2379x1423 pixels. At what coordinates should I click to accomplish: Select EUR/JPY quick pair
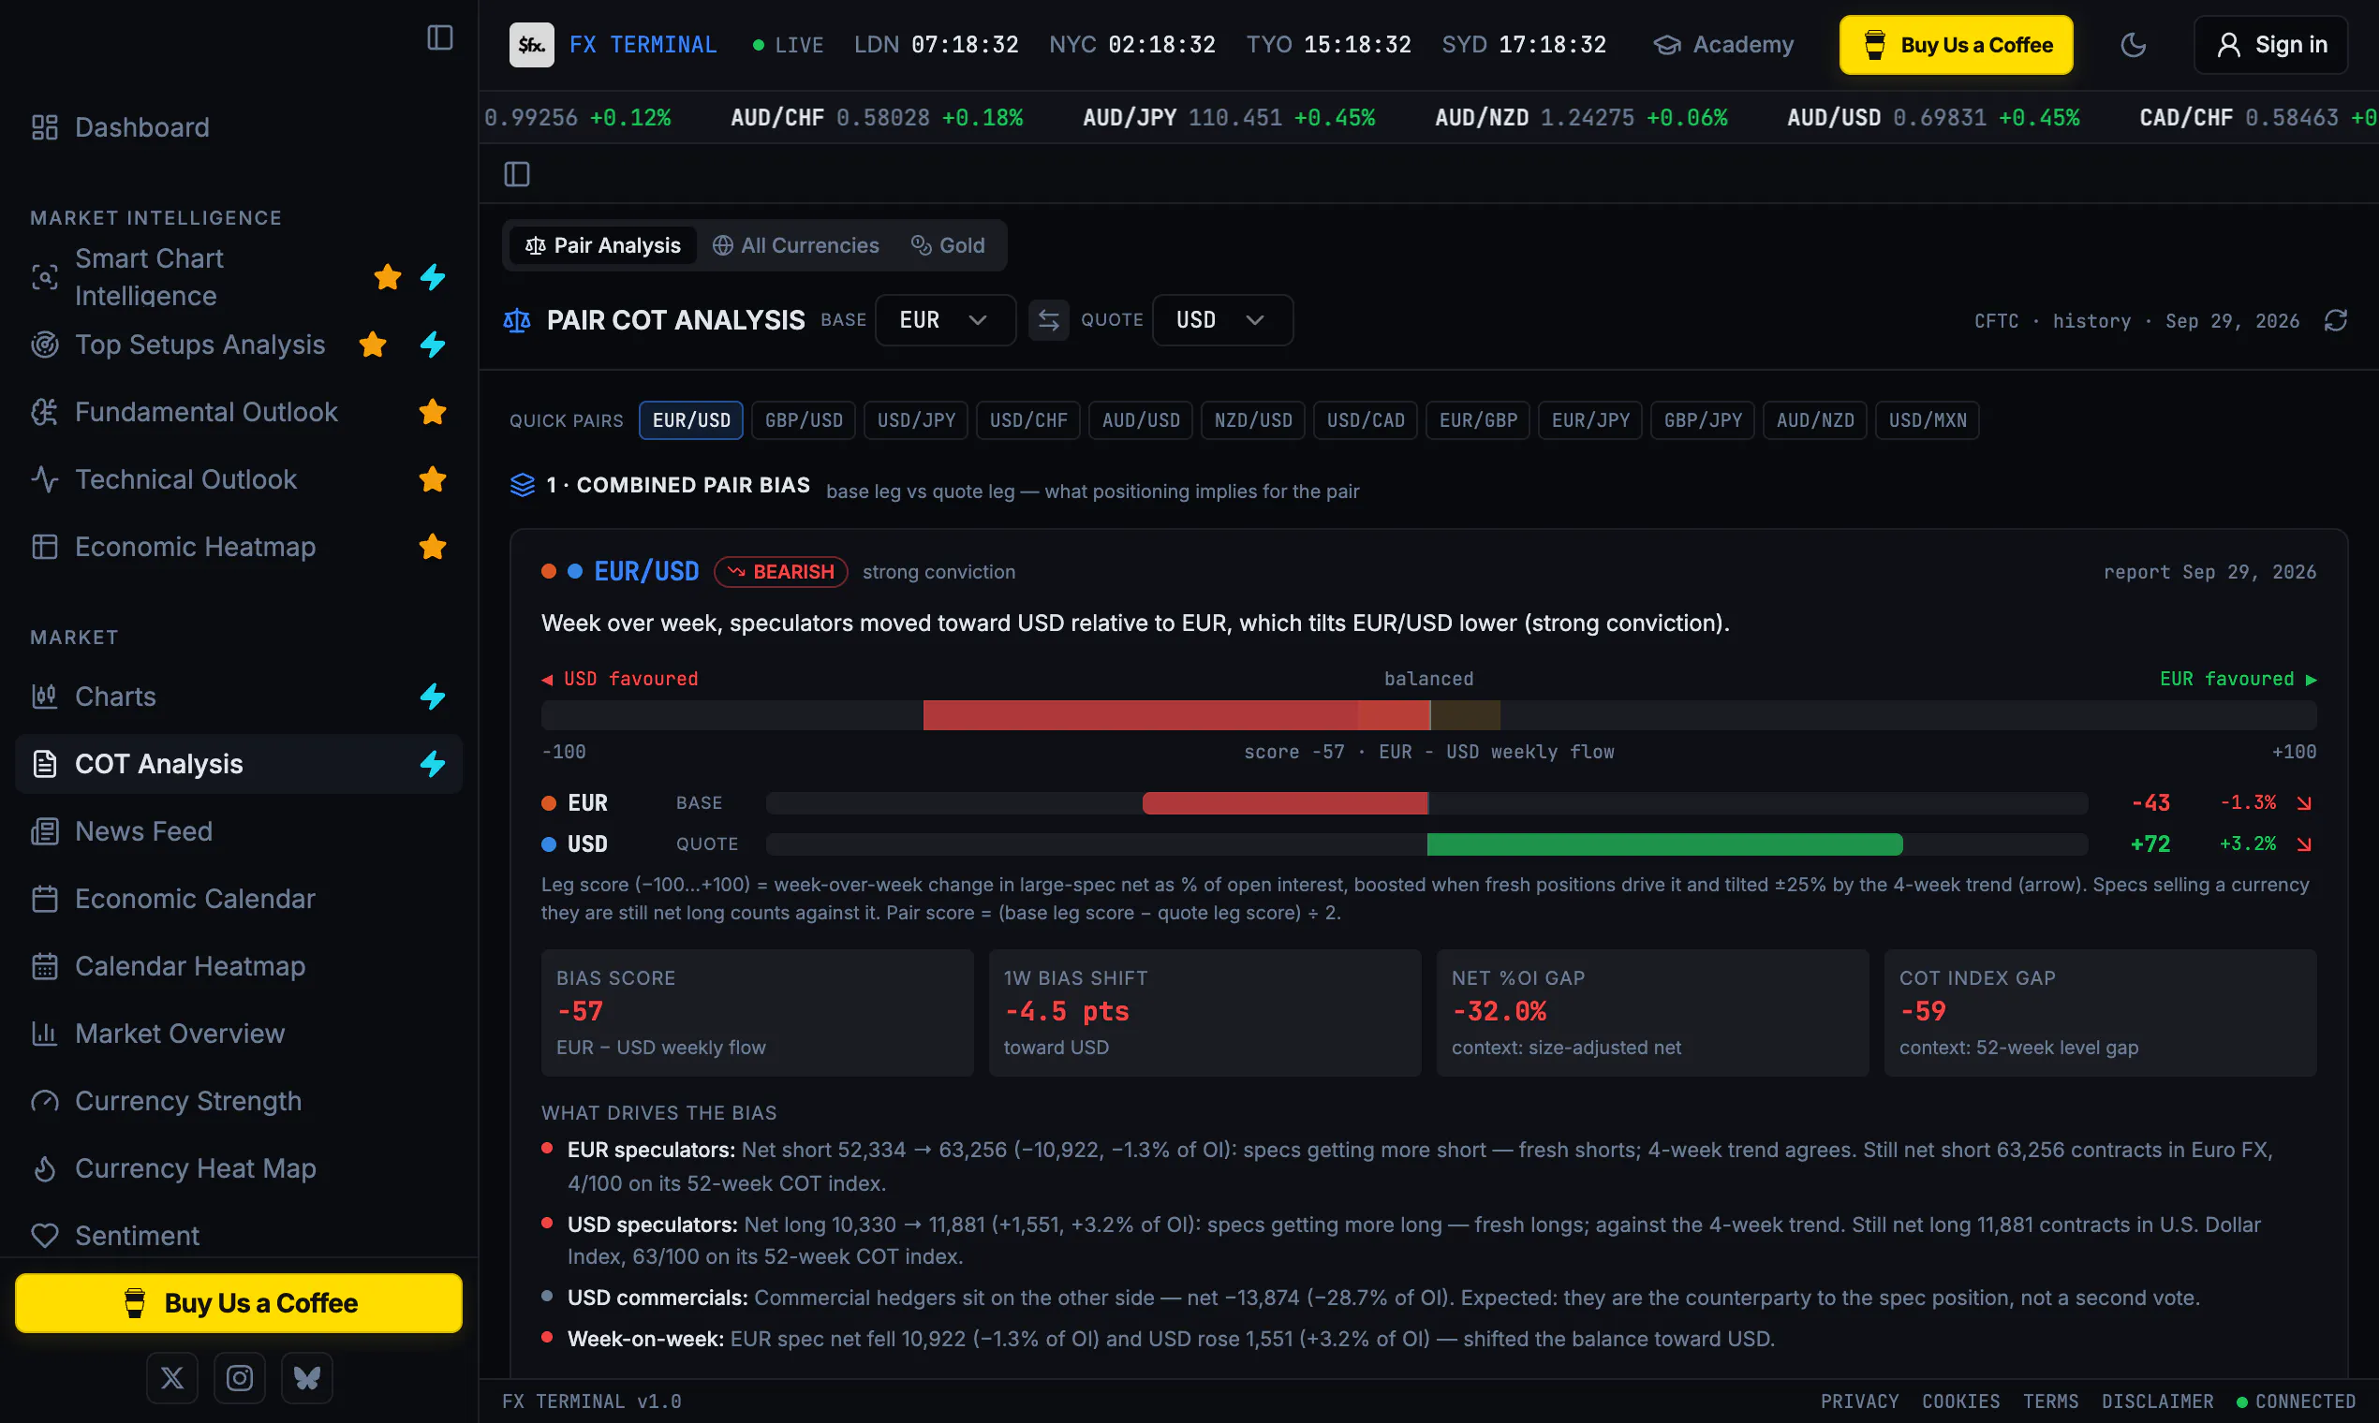[x=1590, y=420]
